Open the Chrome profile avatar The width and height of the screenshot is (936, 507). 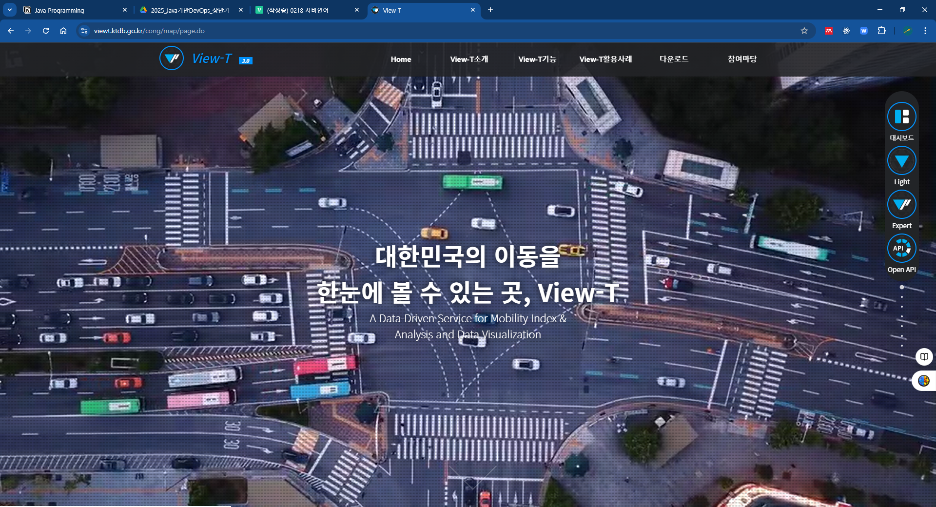[x=907, y=31]
